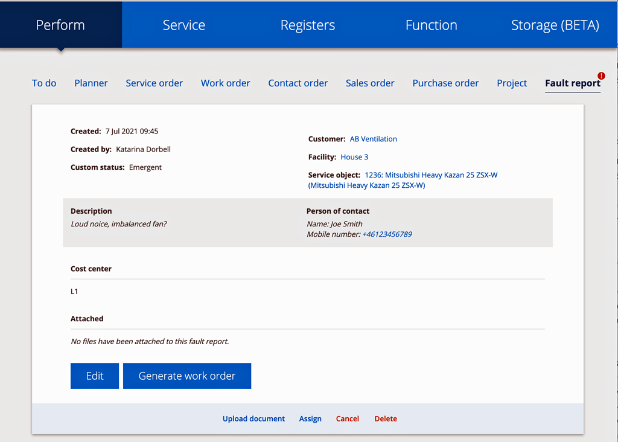618x442 pixels.
Task: Select description text Loud noice, imbalanced fan?
Action: (x=119, y=224)
